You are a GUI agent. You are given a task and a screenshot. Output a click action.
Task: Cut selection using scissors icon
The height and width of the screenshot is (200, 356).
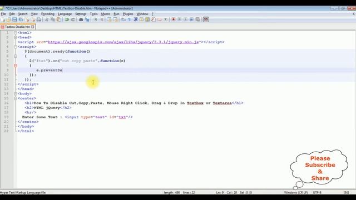tap(47, 19)
